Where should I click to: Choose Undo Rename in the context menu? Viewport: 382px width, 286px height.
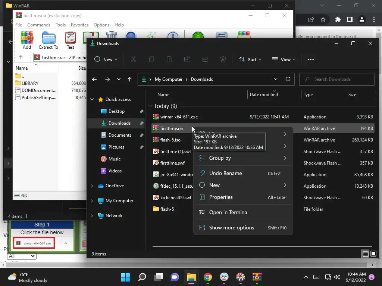coord(243,174)
